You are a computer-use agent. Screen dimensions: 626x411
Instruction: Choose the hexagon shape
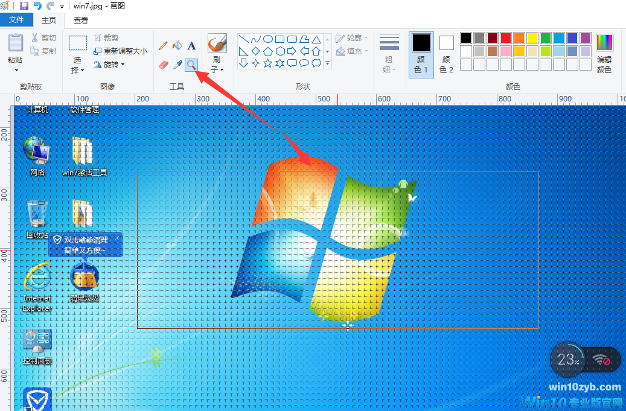(x=280, y=51)
